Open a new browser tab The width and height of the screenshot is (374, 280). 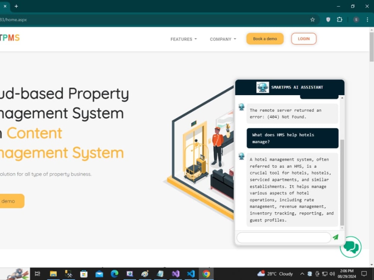(x=16, y=6)
